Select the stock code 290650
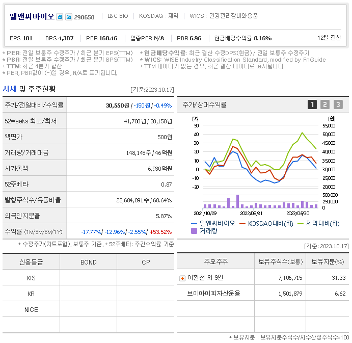The width and height of the screenshot is (352, 343). click(x=84, y=17)
